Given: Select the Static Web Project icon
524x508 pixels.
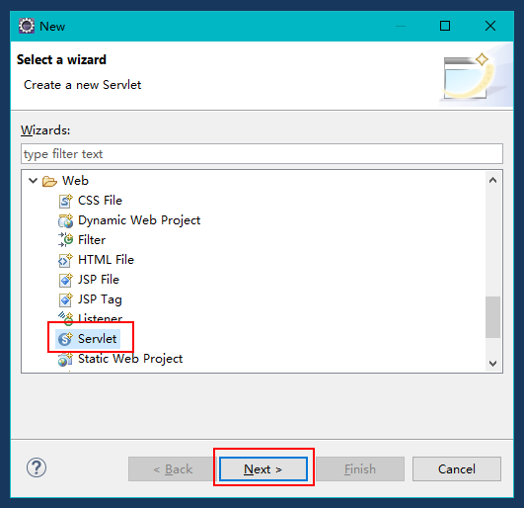Looking at the screenshot, I should pyautogui.click(x=65, y=359).
